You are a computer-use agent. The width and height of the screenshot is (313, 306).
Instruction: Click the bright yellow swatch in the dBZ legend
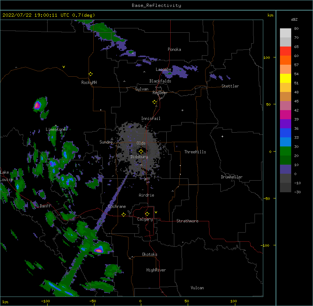coord(285,78)
